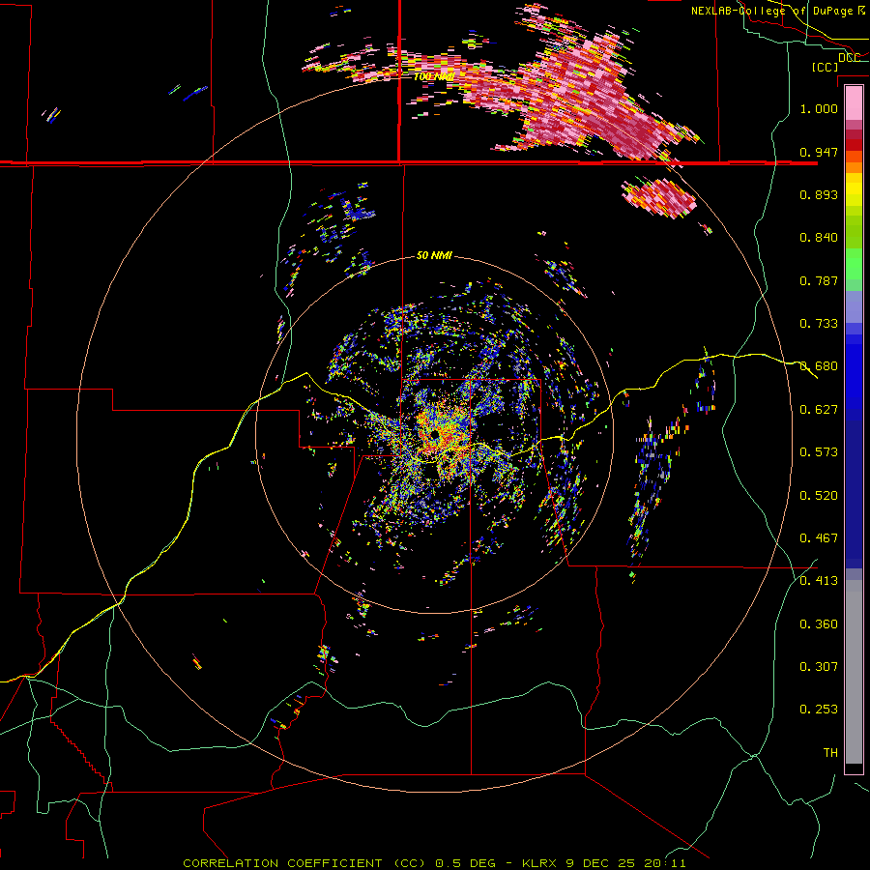Click the 50 NMI range ring label
The image size is (870, 870).
[x=434, y=256]
